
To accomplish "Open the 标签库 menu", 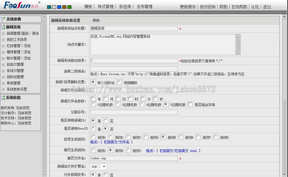I will tap(125, 7).
